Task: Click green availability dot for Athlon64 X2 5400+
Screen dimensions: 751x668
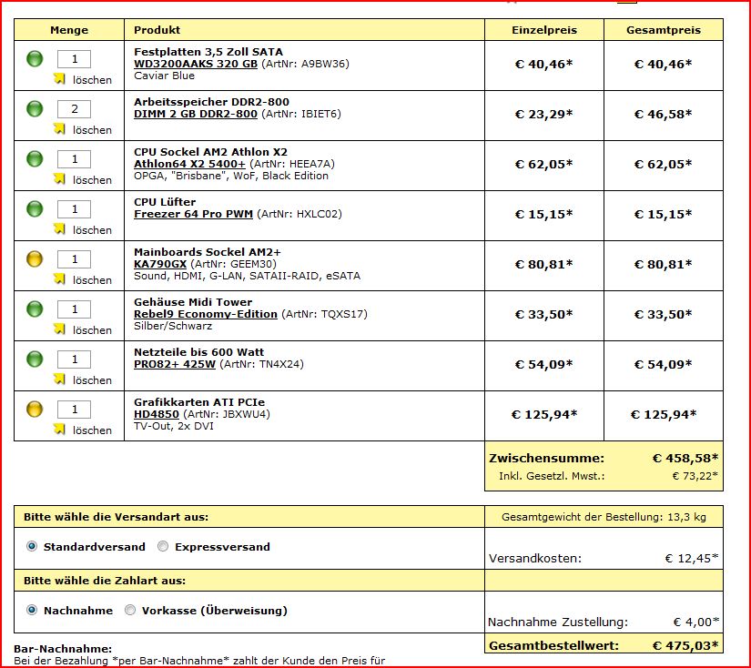Action: [x=35, y=159]
